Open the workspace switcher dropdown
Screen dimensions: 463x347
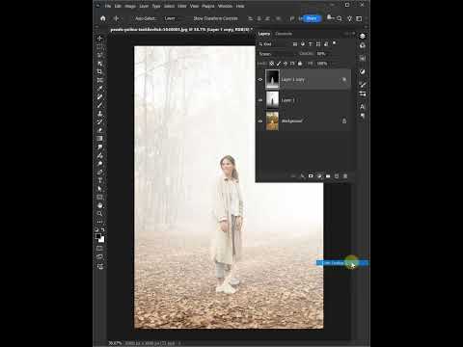(360, 18)
